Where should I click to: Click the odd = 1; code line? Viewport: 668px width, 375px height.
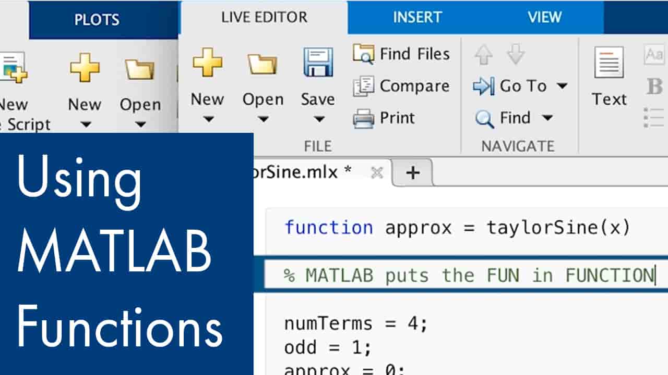[x=328, y=347]
